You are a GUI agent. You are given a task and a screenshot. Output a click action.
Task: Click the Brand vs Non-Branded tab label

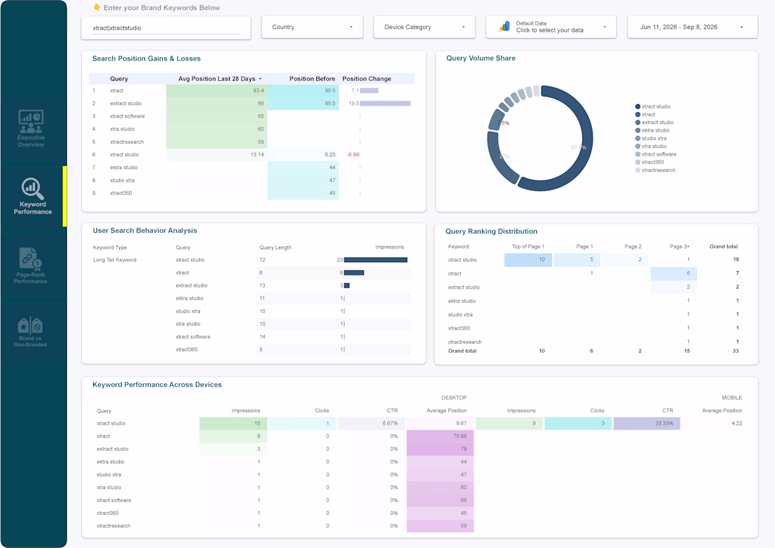(x=30, y=342)
